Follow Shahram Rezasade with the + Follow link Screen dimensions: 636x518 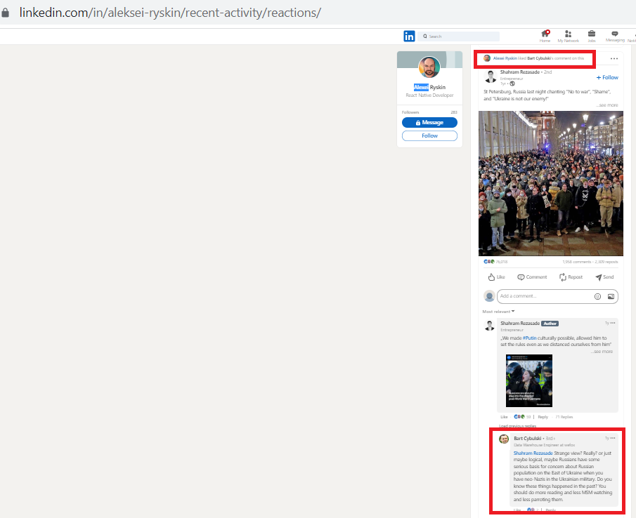pos(607,77)
